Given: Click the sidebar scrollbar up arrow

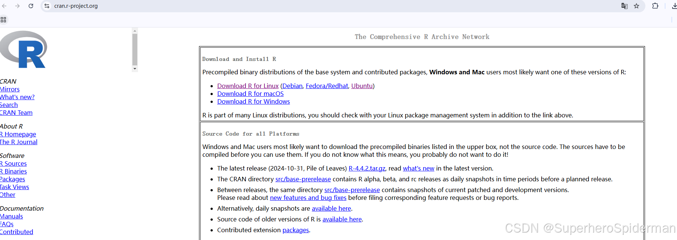Looking at the screenshot, I should [x=135, y=31].
